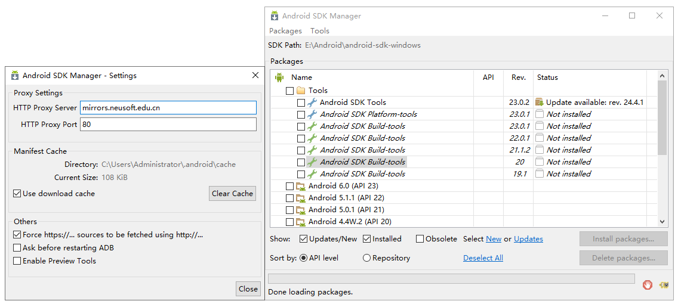Click the Android 6.0 (API 23) folder icon
The image size is (681, 304).
pyautogui.click(x=301, y=187)
